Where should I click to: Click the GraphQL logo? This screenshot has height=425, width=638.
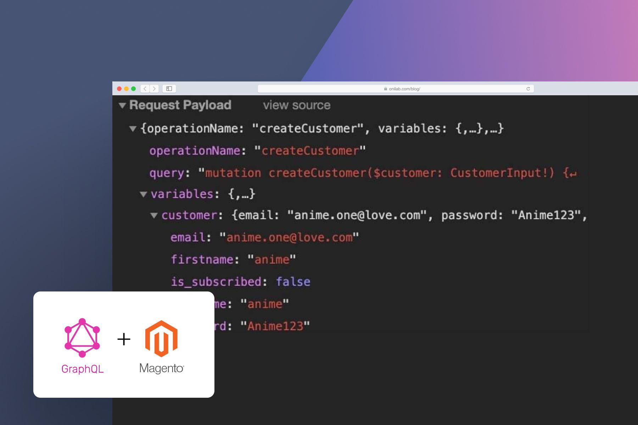[82, 338]
